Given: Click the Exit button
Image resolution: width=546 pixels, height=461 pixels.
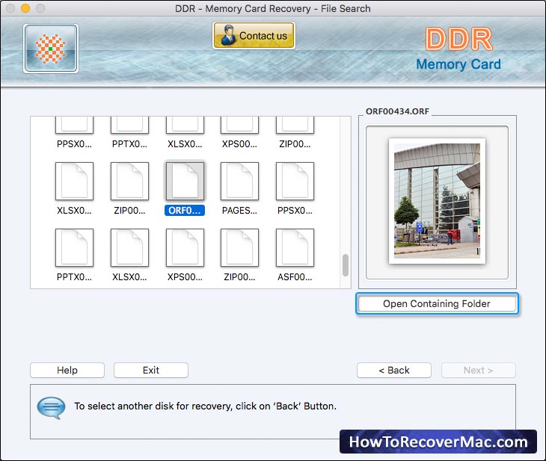Looking at the screenshot, I should [x=151, y=370].
